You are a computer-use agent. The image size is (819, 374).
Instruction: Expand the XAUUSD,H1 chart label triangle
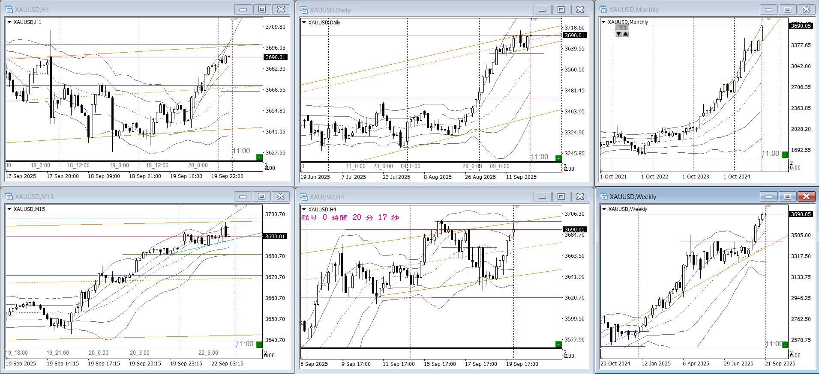pos(9,22)
